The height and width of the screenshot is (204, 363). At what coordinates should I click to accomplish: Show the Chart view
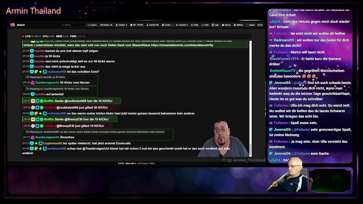point(205,25)
